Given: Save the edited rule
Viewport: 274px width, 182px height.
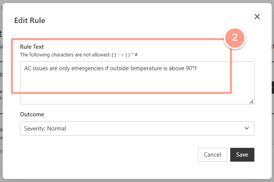Looking at the screenshot, I should [x=242, y=155].
